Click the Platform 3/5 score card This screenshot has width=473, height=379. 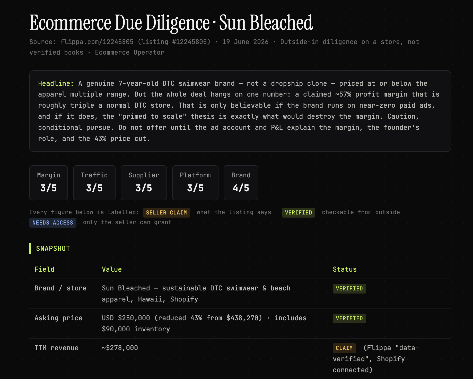tap(195, 183)
